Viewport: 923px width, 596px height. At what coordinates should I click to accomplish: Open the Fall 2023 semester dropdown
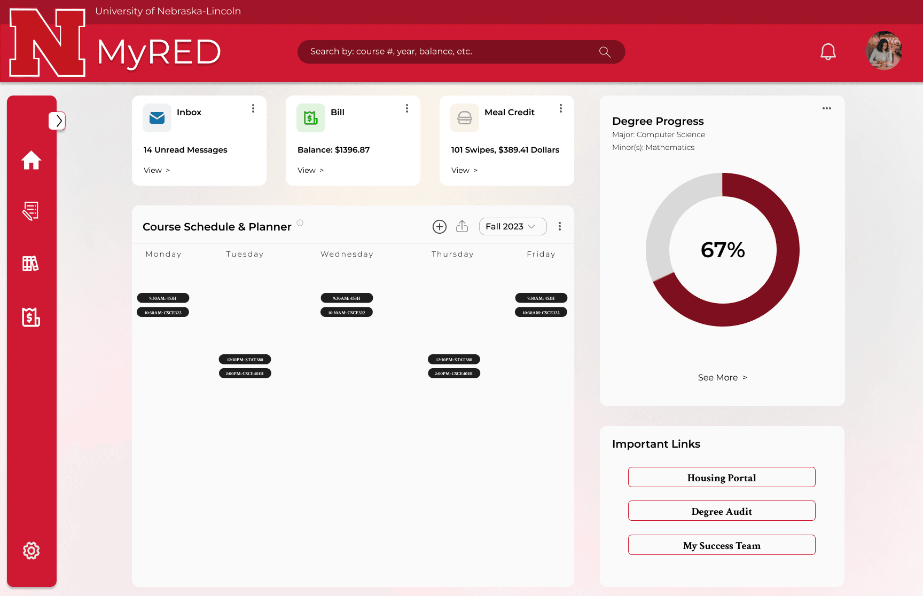click(x=512, y=226)
